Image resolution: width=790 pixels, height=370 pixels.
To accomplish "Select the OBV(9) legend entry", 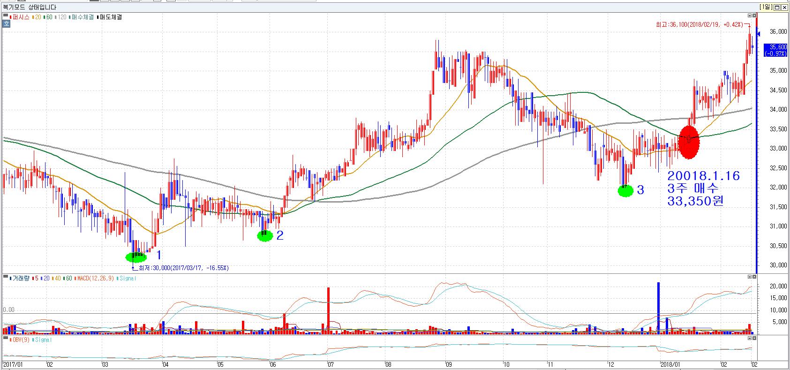I will tap(20, 339).
